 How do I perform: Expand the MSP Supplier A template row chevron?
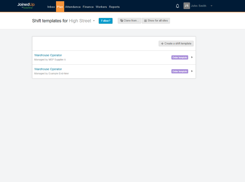[x=192, y=57]
